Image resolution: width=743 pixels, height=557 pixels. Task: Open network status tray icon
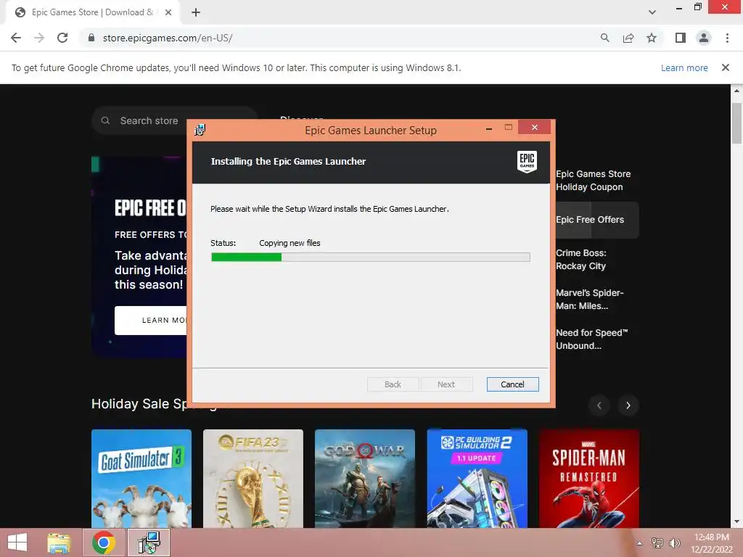tap(657, 543)
